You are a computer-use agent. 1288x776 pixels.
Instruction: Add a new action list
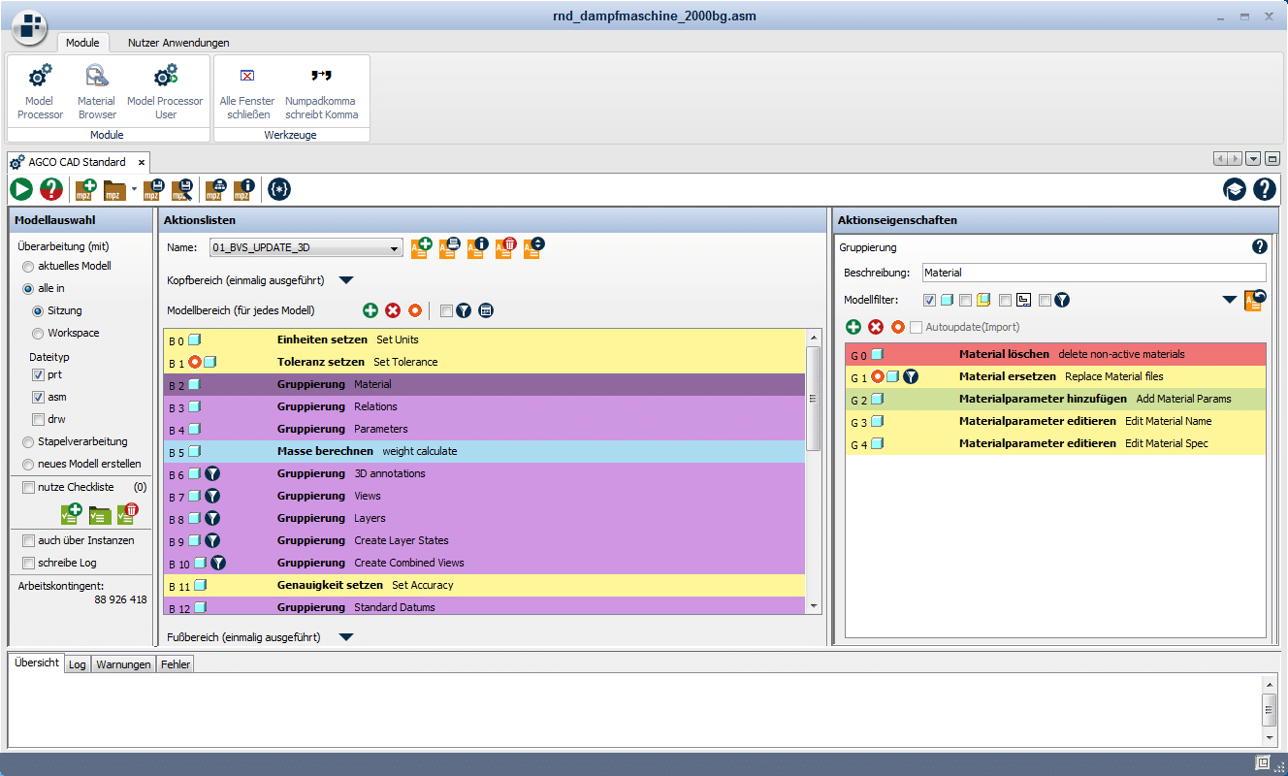422,247
